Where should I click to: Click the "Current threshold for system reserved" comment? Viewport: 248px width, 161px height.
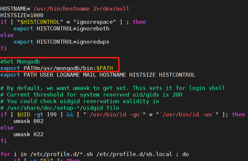(91, 95)
